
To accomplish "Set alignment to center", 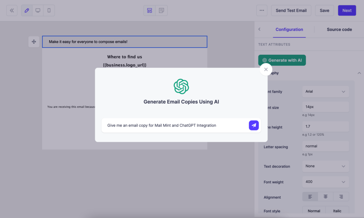I will click(x=326, y=197).
